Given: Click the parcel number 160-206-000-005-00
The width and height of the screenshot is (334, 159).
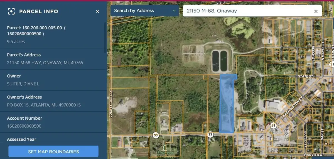Looking at the screenshot, I should tap(35, 28).
